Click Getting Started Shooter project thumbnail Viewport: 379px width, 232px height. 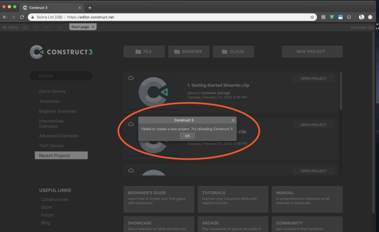152,92
